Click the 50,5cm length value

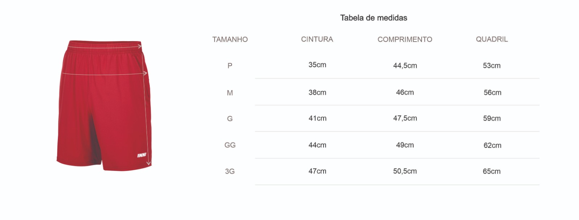pyautogui.click(x=405, y=171)
